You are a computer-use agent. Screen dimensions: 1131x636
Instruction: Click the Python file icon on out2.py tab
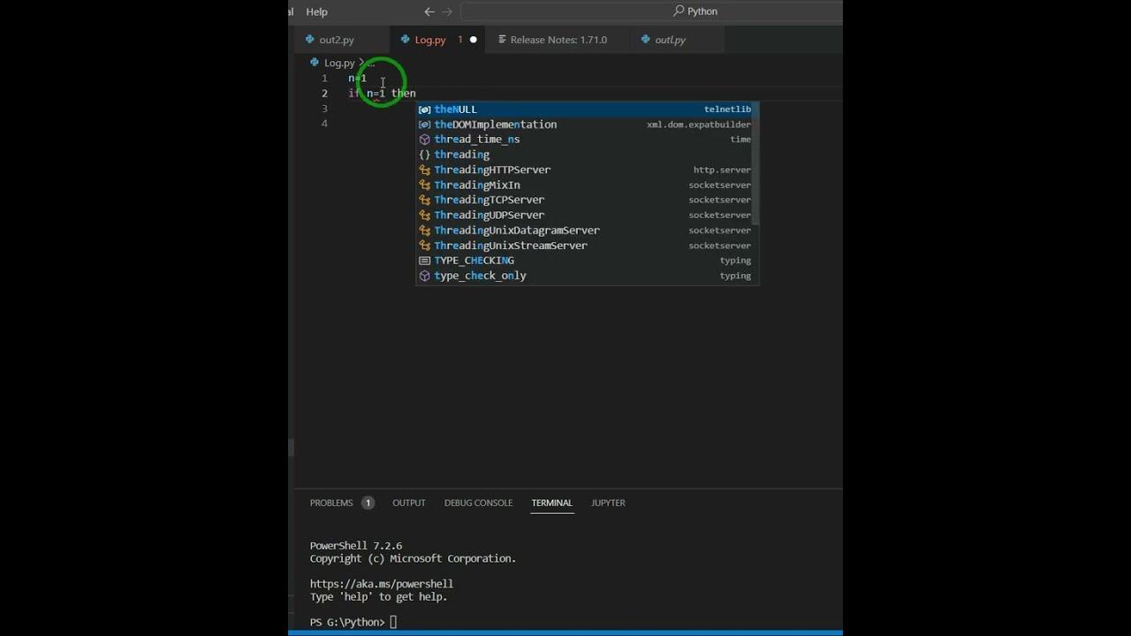coord(309,40)
